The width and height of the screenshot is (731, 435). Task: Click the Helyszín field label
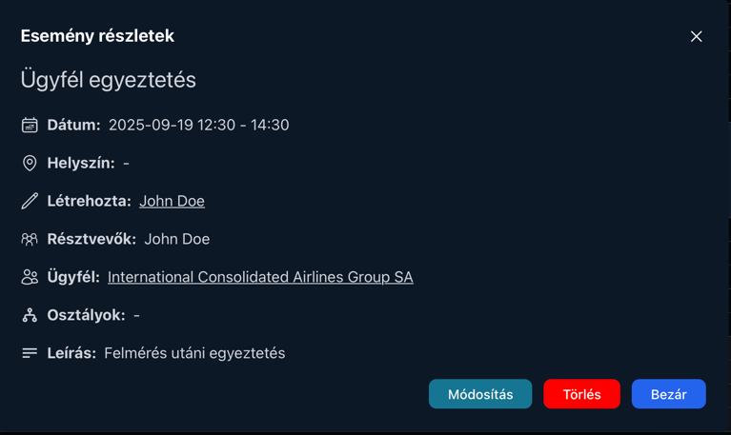(81, 163)
